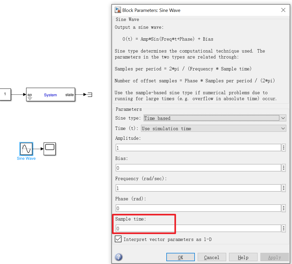
Task: Open Bias field's three-dot options menu
Action: 284,168
